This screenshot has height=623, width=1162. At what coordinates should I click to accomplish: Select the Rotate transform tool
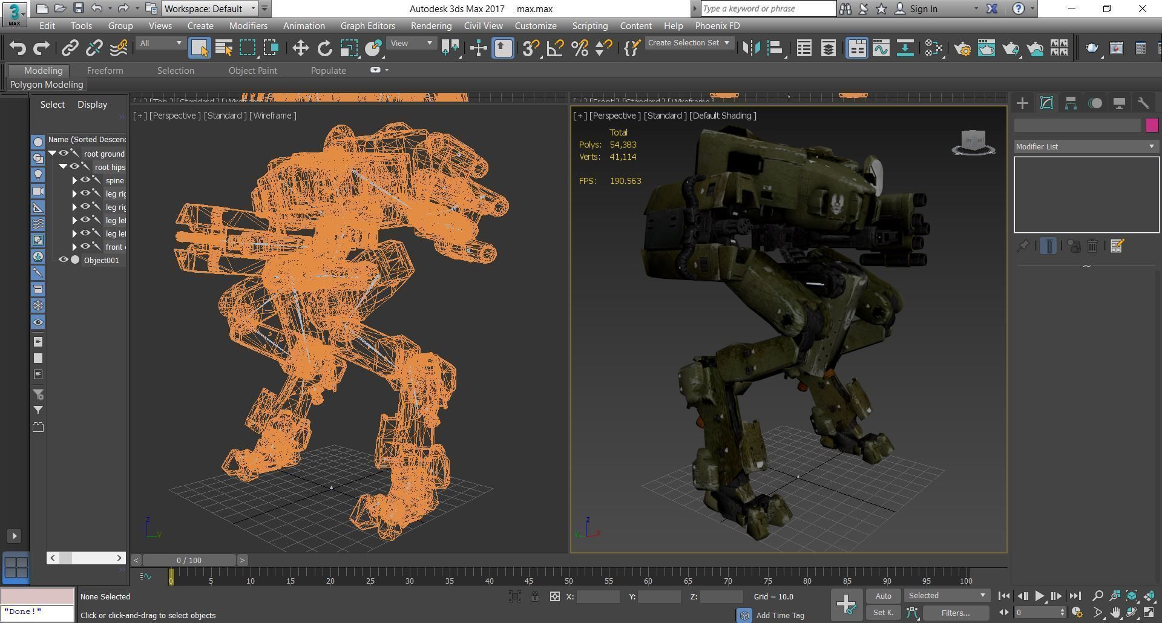(x=325, y=48)
